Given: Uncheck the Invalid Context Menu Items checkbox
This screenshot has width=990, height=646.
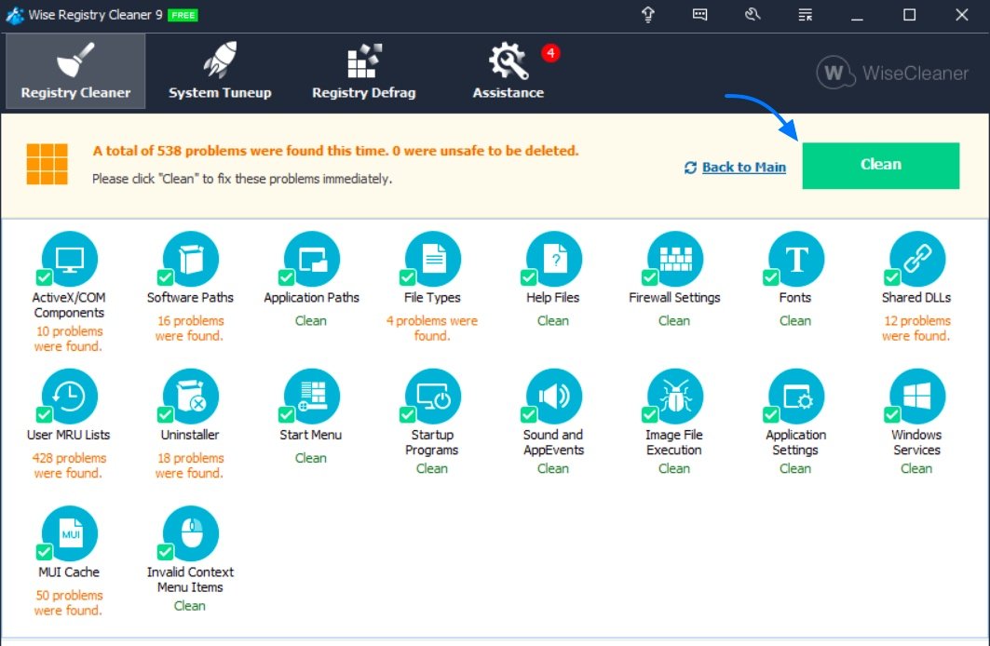Looking at the screenshot, I should click(166, 552).
